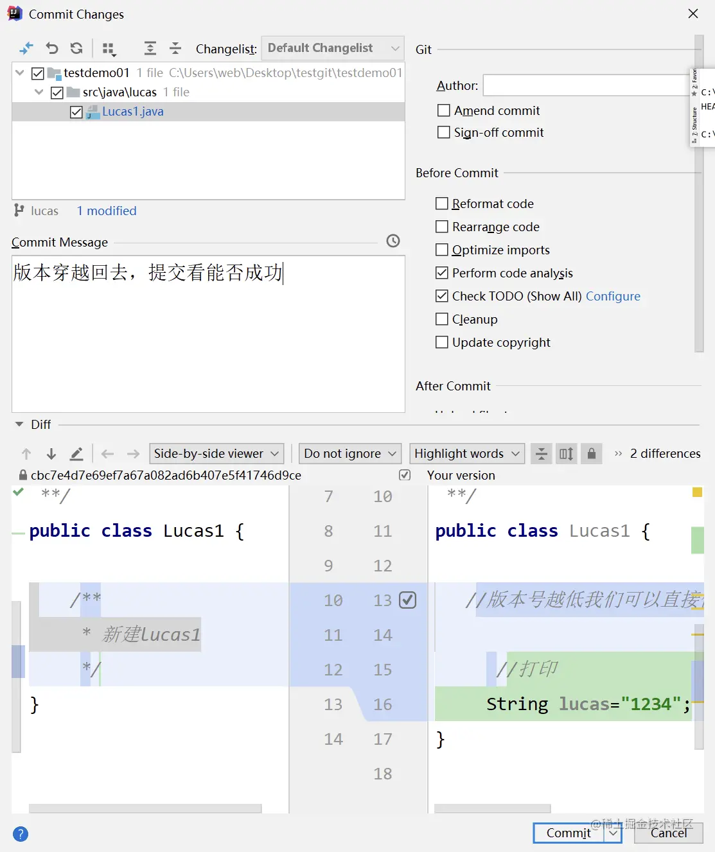
Task: Click the 1 modified link
Action: click(x=107, y=211)
